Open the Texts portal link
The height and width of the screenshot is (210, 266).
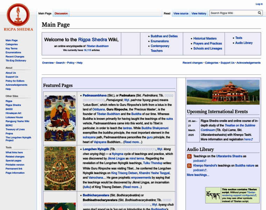click(239, 38)
